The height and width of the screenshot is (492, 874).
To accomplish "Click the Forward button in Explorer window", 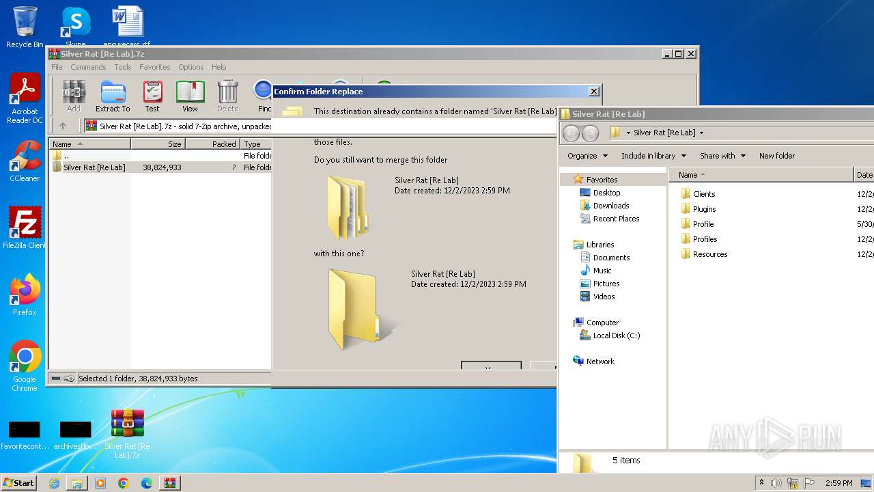I will pos(590,133).
